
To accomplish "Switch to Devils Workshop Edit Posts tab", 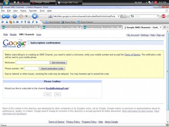I will coord(61,27).
